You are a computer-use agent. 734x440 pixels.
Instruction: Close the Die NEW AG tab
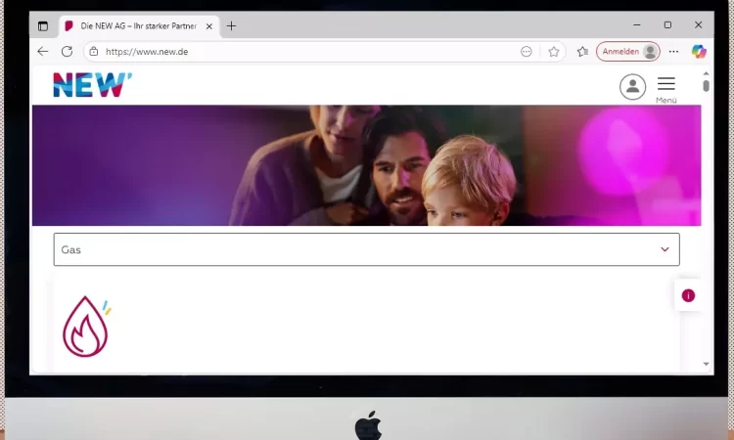(208, 26)
